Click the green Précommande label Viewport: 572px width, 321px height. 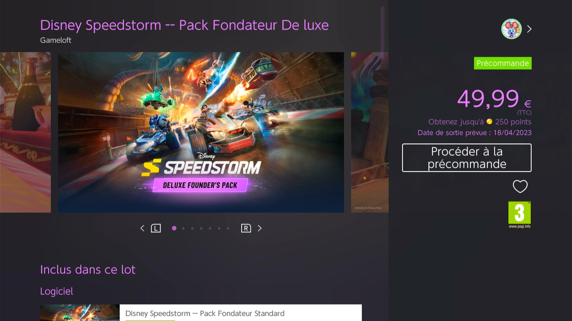(x=503, y=63)
